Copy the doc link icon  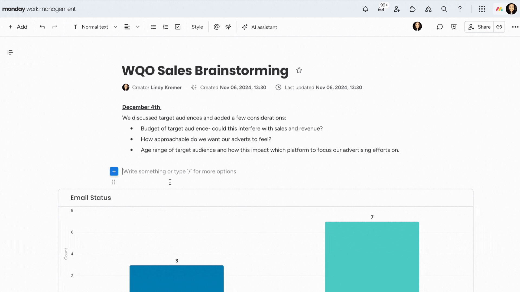pyautogui.click(x=499, y=27)
